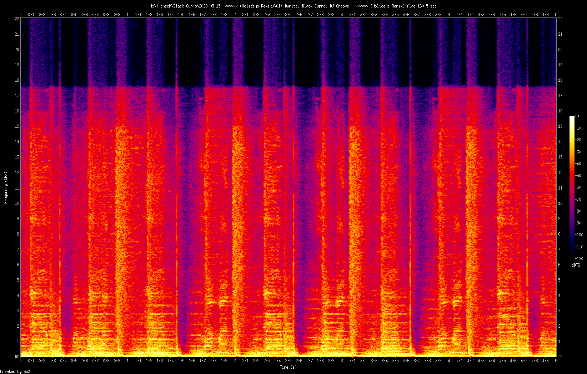Click the "-100" value on dBFS scale
587x374 pixels.
click(x=579, y=235)
